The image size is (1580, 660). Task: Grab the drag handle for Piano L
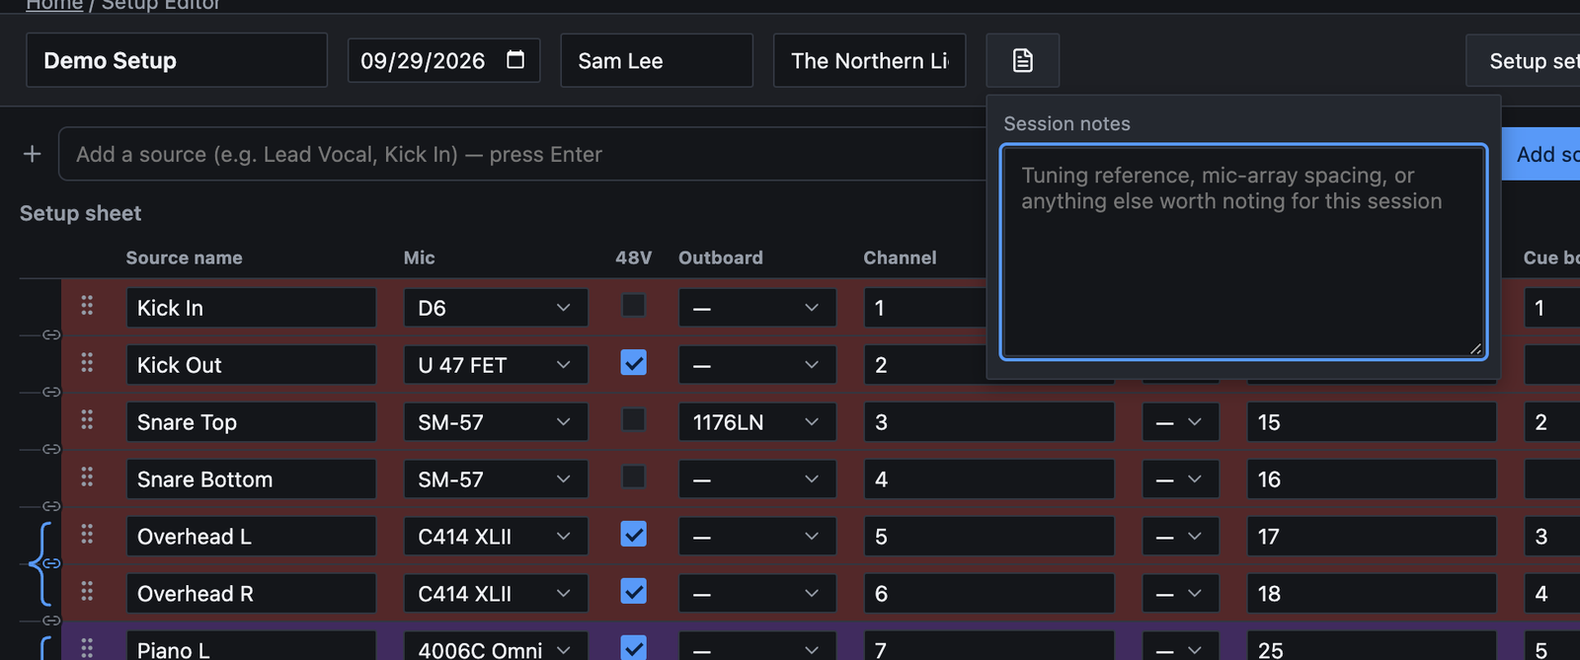(x=87, y=648)
